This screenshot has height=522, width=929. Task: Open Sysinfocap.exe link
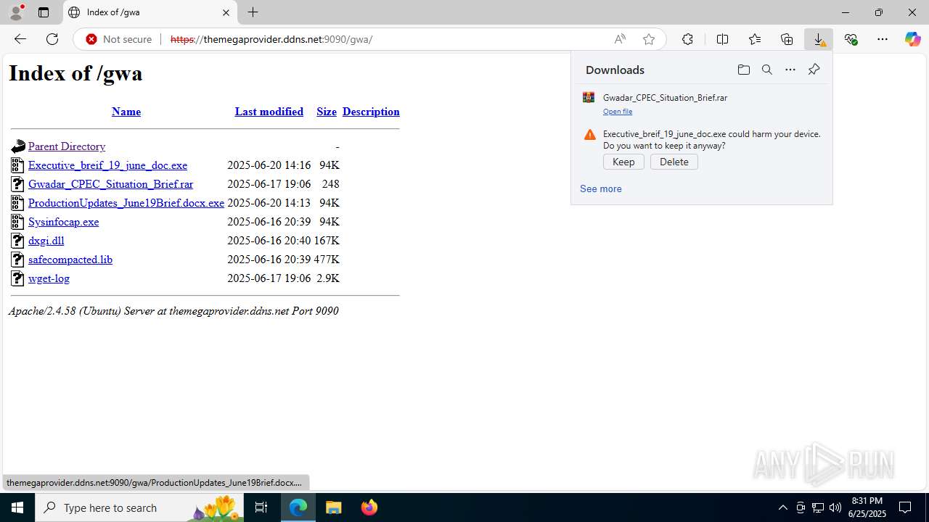coord(63,222)
